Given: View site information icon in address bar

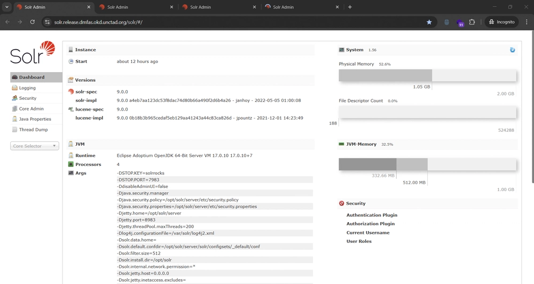Looking at the screenshot, I should point(48,22).
